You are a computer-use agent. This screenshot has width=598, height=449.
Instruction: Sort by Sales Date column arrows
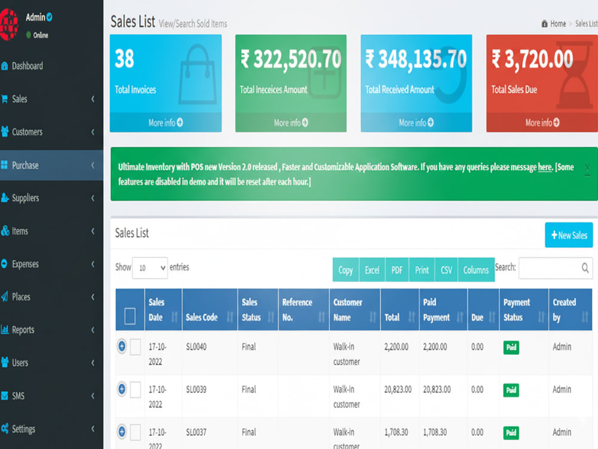[175, 317]
